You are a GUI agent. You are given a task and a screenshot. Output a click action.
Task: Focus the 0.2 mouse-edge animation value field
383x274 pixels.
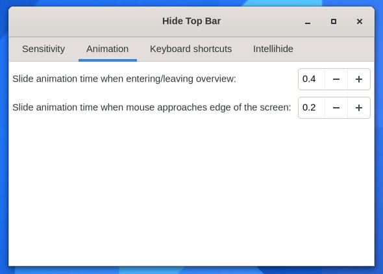click(312, 108)
